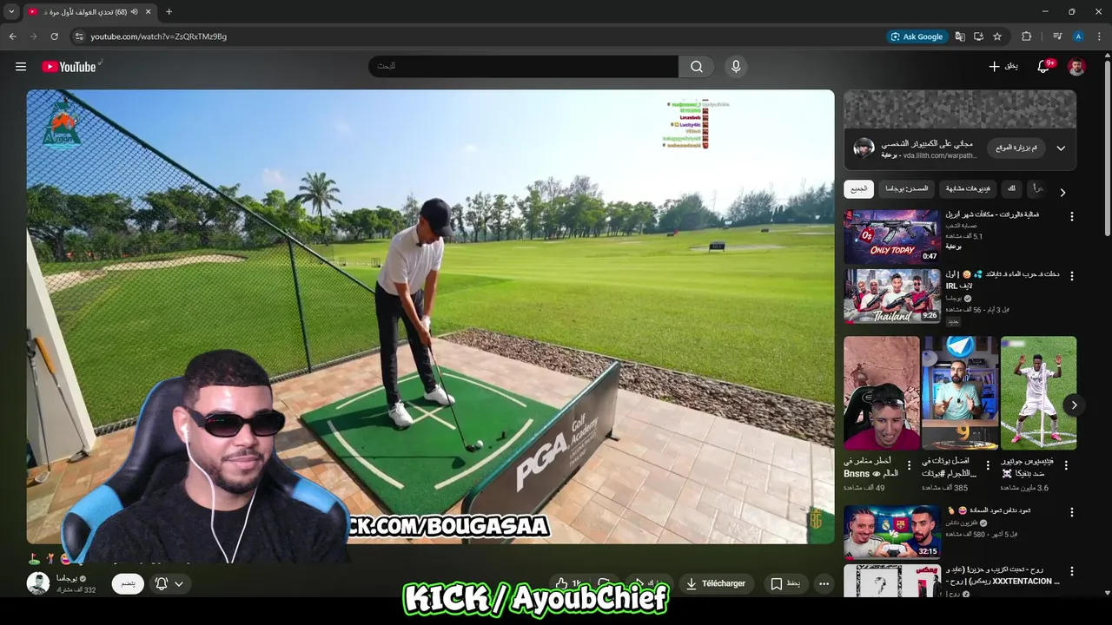Bookmark this tab with star icon
Viewport: 1112px width, 625px height.
[x=997, y=36]
